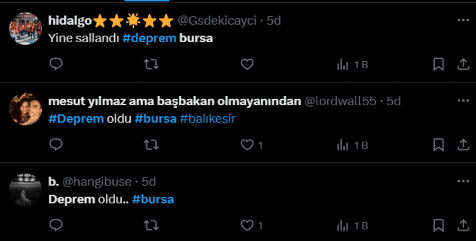This screenshot has height=241, width=476.
Task: Reply to @lordwall55's tweet
Action: point(56,145)
